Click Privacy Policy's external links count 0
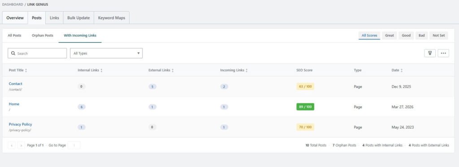This screenshot has width=459, height=167. point(152,127)
